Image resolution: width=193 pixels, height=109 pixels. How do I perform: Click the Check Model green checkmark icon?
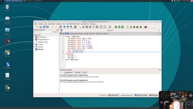pos(116,27)
